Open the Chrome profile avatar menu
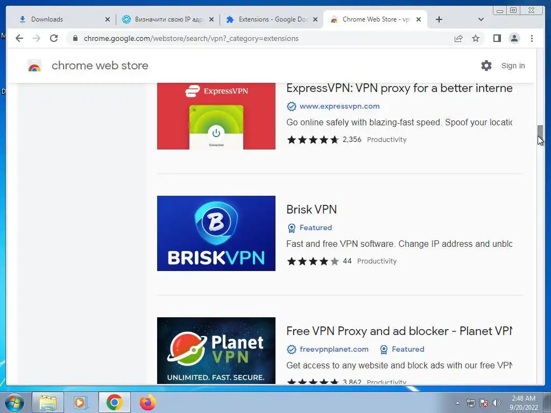 point(514,38)
